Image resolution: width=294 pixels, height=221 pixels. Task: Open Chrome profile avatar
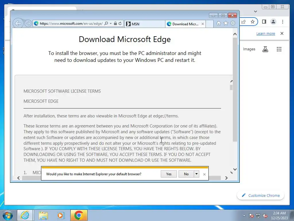click(273, 22)
